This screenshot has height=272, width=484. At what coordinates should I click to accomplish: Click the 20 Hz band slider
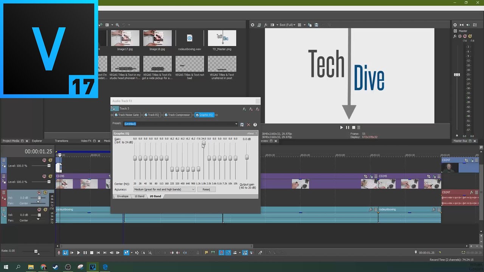135,158
